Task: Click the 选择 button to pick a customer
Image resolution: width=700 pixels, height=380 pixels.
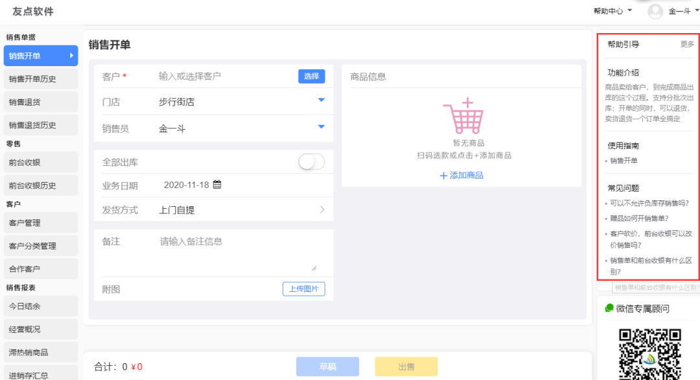Action: pos(312,76)
